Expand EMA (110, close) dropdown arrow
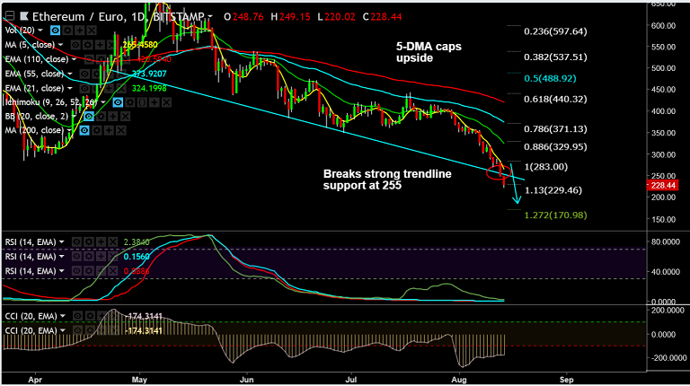Screen dimensions: 690x386 (74, 59)
